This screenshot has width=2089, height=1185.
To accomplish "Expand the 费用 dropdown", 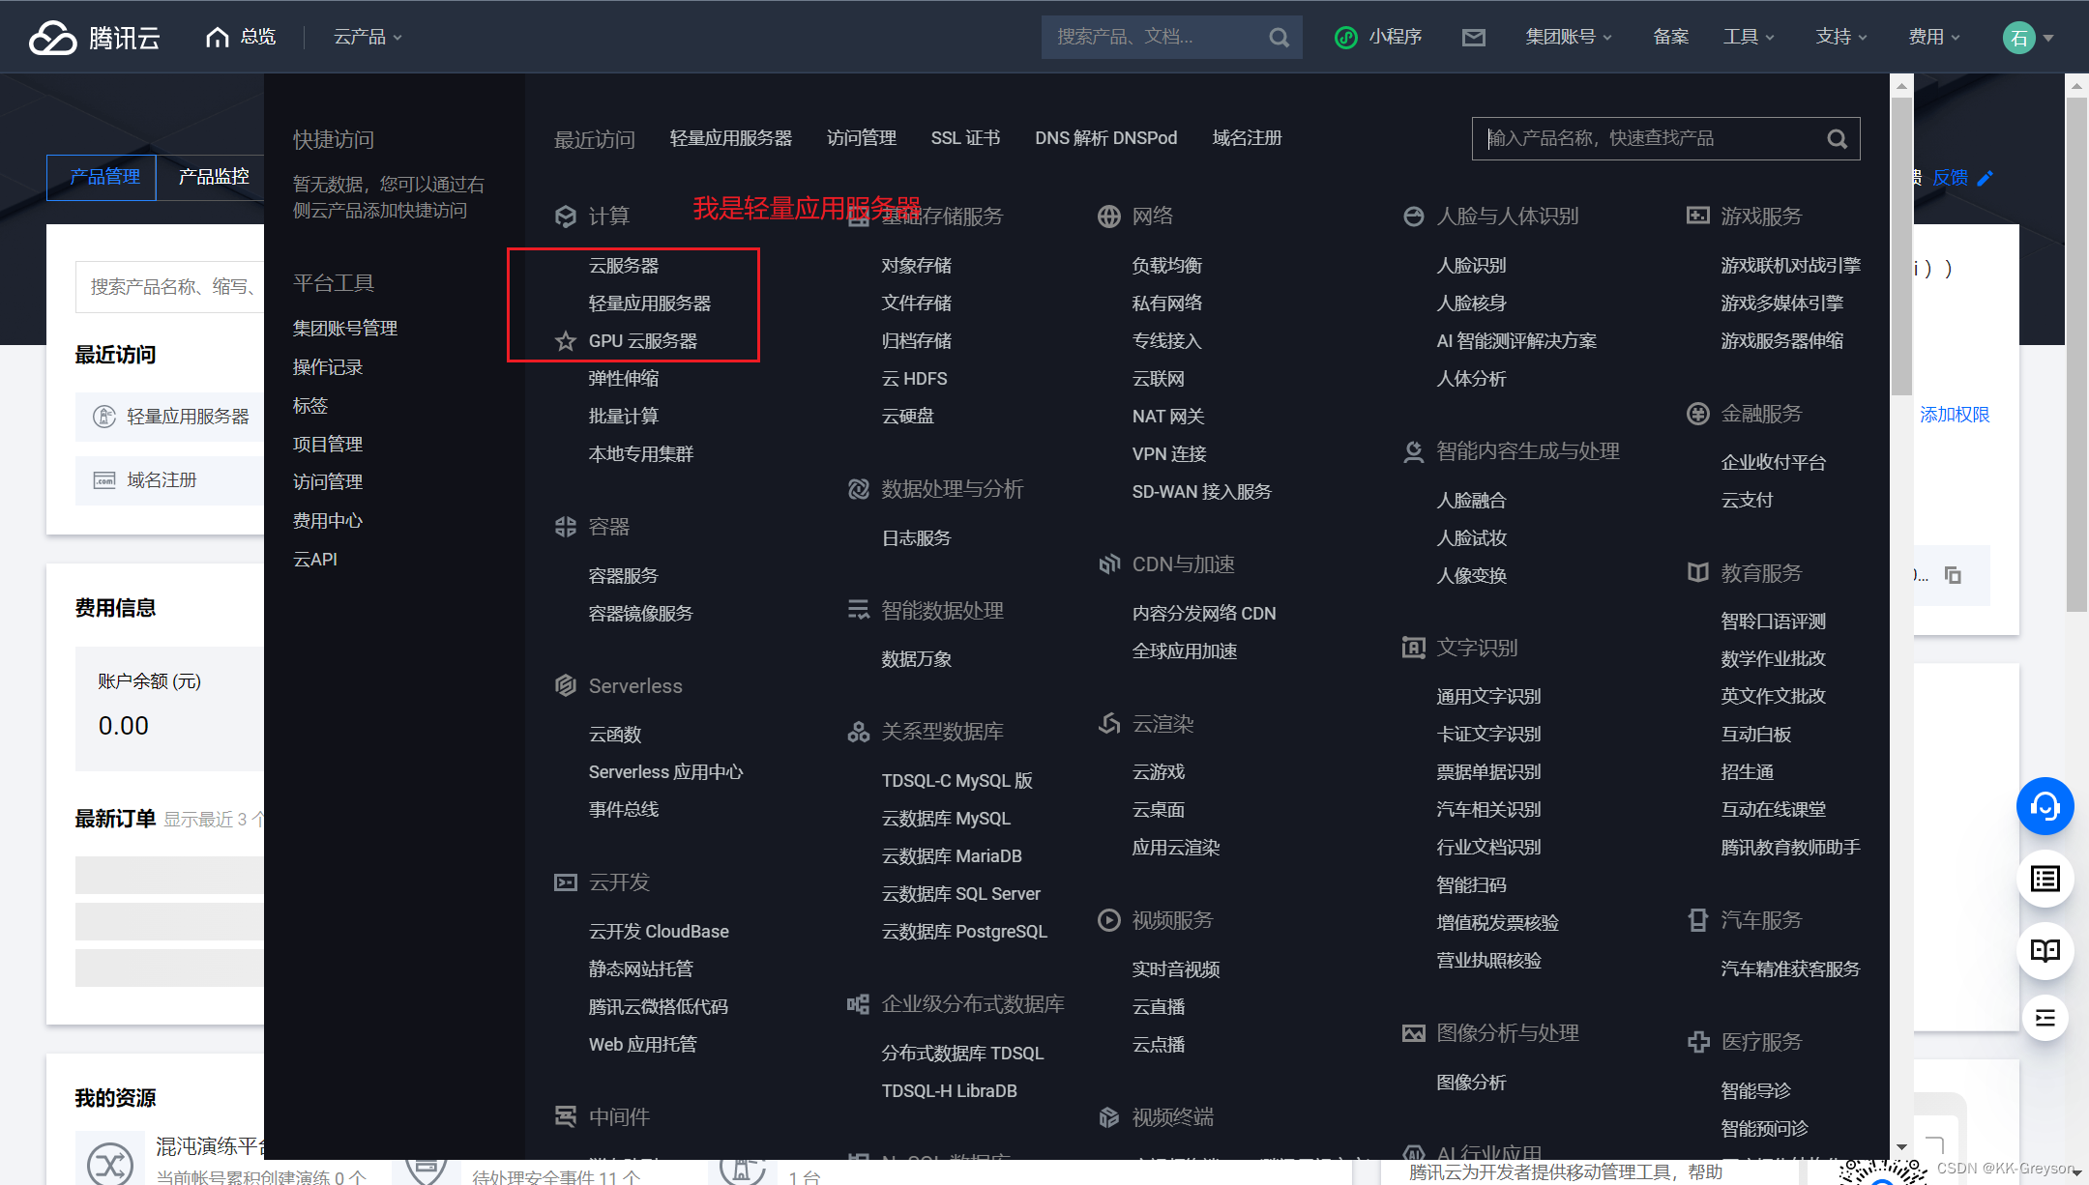I will pyautogui.click(x=1934, y=37).
